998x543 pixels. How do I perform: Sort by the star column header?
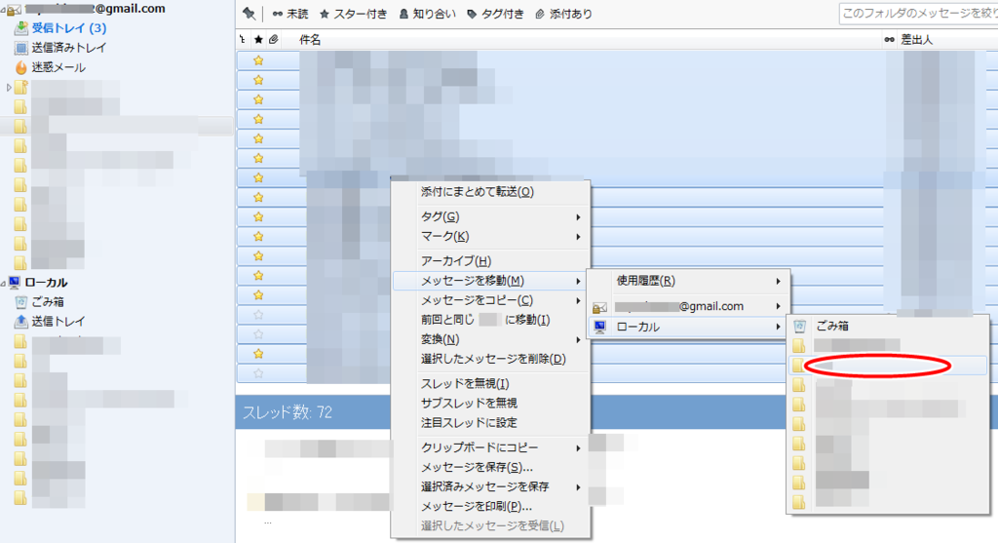point(257,39)
